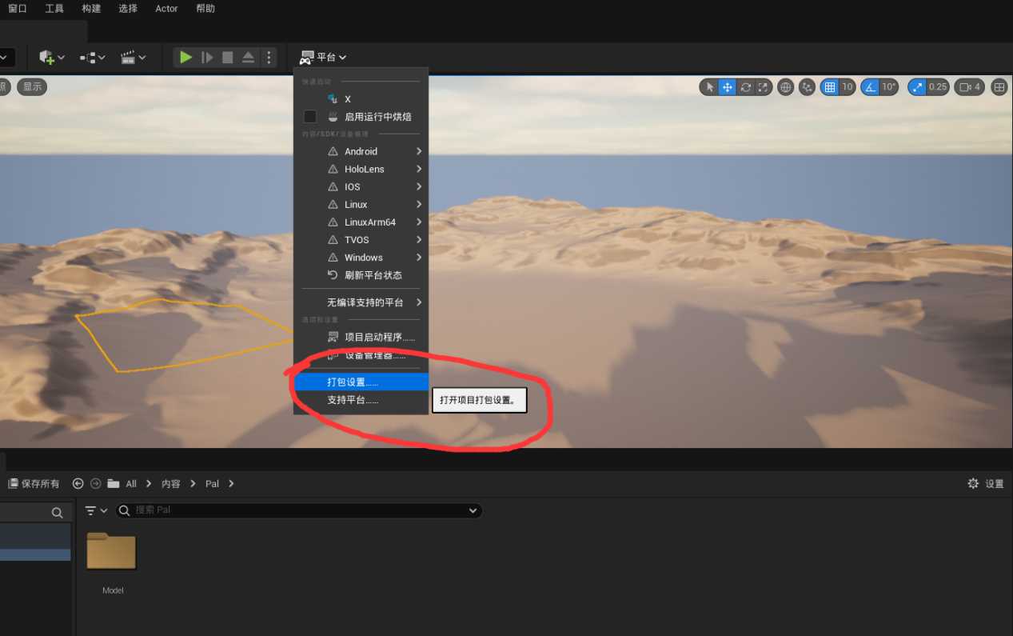Open the Model folder thumbnail
1013x636 pixels.
tap(111, 551)
